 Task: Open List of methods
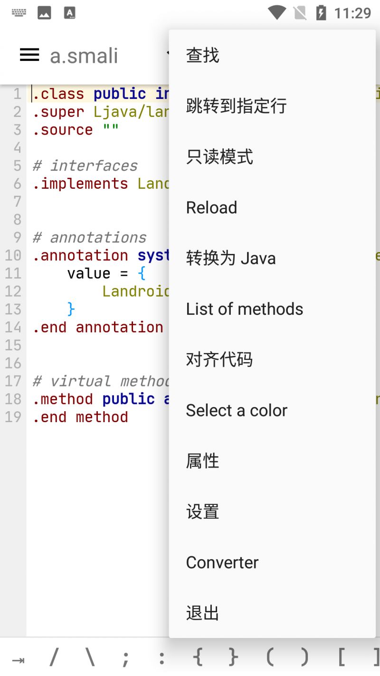coord(272,309)
